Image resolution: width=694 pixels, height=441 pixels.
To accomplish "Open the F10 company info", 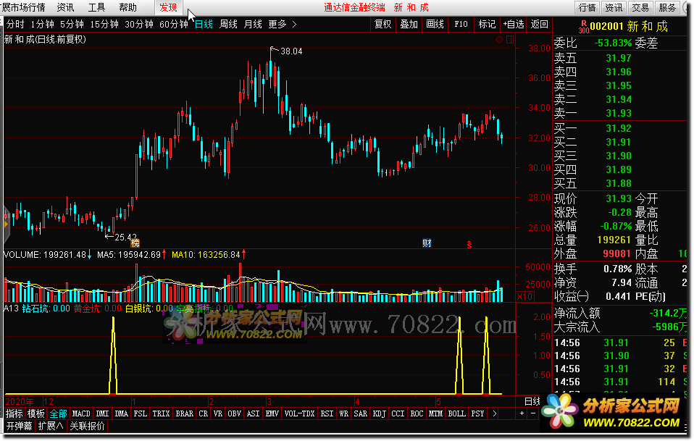I will pos(461,25).
